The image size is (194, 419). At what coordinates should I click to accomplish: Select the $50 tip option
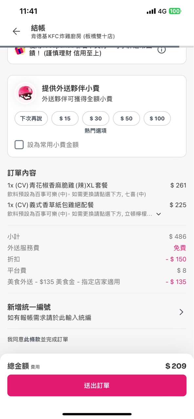click(x=126, y=118)
